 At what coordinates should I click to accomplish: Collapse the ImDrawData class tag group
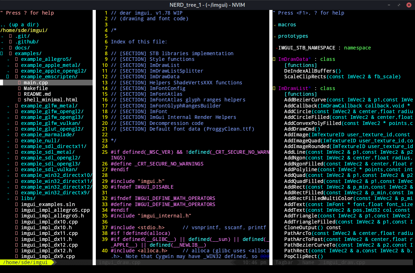pyautogui.click(x=274, y=59)
